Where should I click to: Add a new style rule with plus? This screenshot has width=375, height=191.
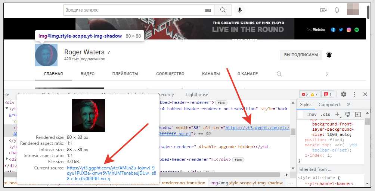pyautogui.click(x=337, y=114)
